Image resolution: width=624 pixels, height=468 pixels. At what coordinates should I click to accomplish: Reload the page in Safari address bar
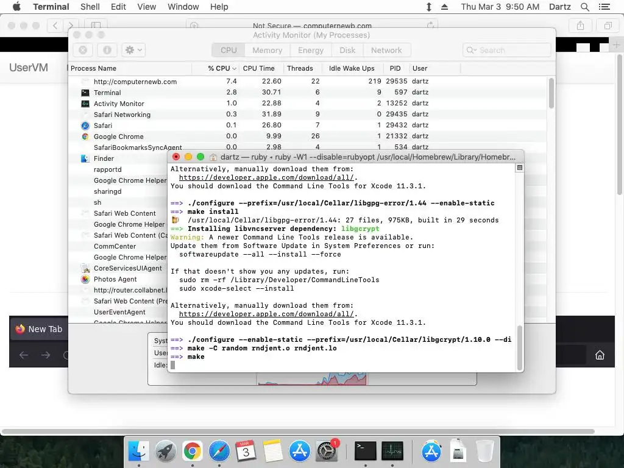[x=430, y=26]
